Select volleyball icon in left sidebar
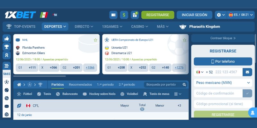The image size is (257, 128). tap(6, 115)
